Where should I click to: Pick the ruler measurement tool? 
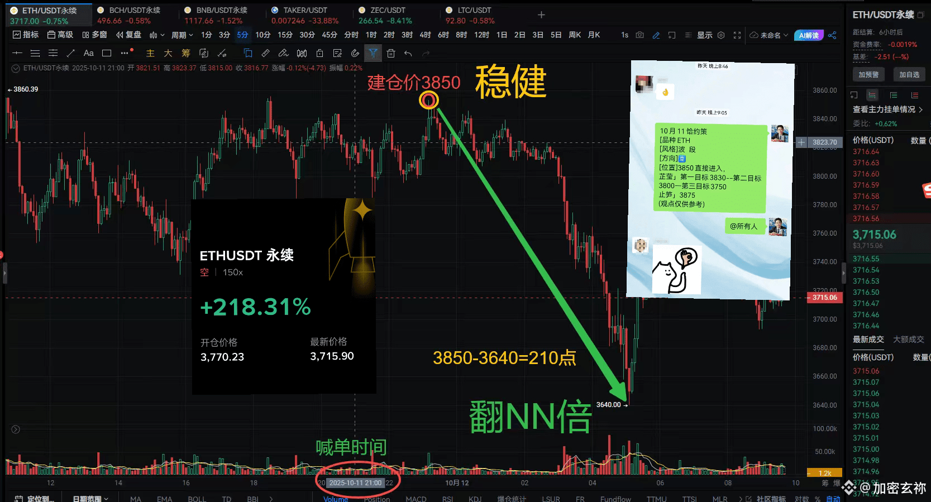click(266, 53)
